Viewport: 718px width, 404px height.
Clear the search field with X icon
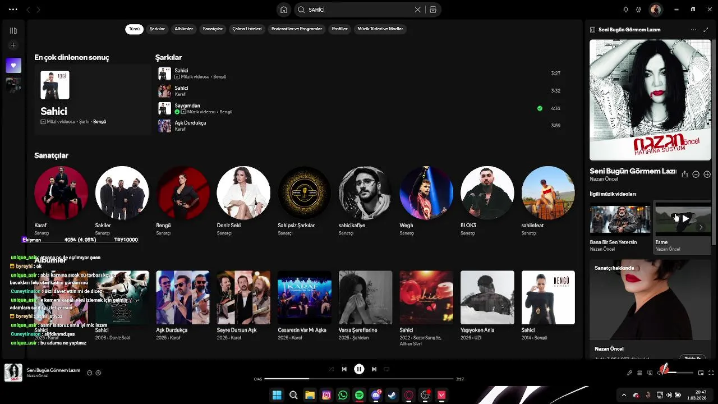pos(417,10)
